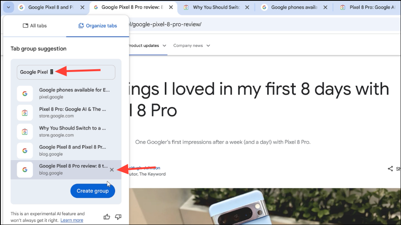Click the Google icon beside Pixel 8 Pro review row
The image size is (401, 225).
point(25,170)
